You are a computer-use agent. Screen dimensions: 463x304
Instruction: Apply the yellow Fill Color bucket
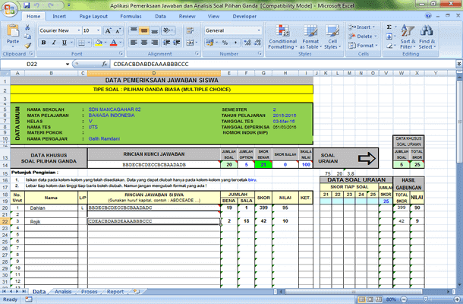(99, 43)
